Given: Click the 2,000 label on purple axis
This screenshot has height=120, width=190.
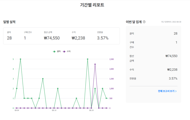Looking at the screenshot, I should 111,69.
